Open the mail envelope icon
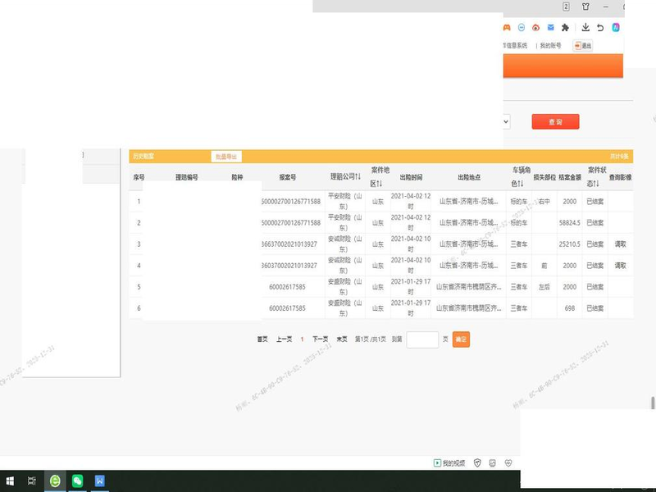This screenshot has width=656, height=492. (550, 27)
